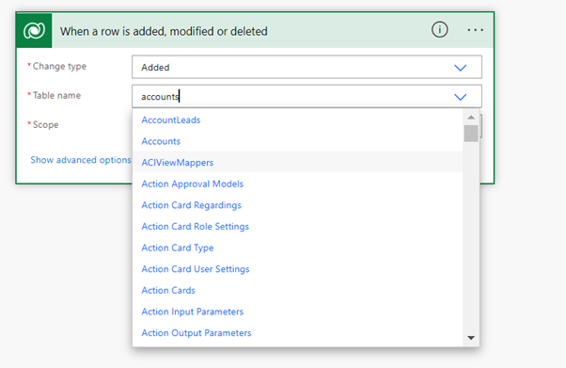Viewport: 566px width, 368px height.
Task: Click the Change type label
Action: (59, 67)
